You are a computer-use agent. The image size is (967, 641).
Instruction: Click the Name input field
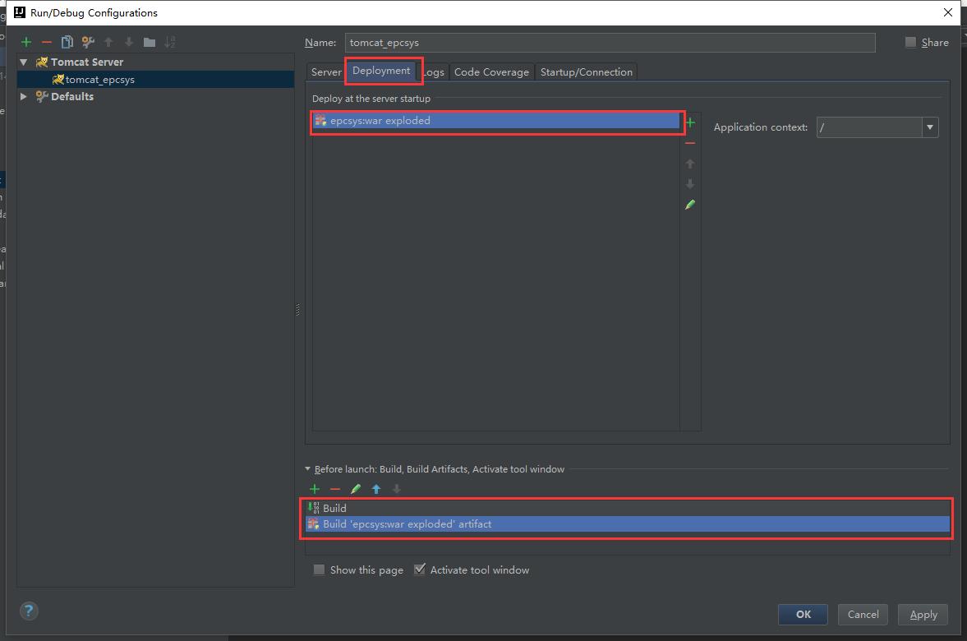pos(610,43)
